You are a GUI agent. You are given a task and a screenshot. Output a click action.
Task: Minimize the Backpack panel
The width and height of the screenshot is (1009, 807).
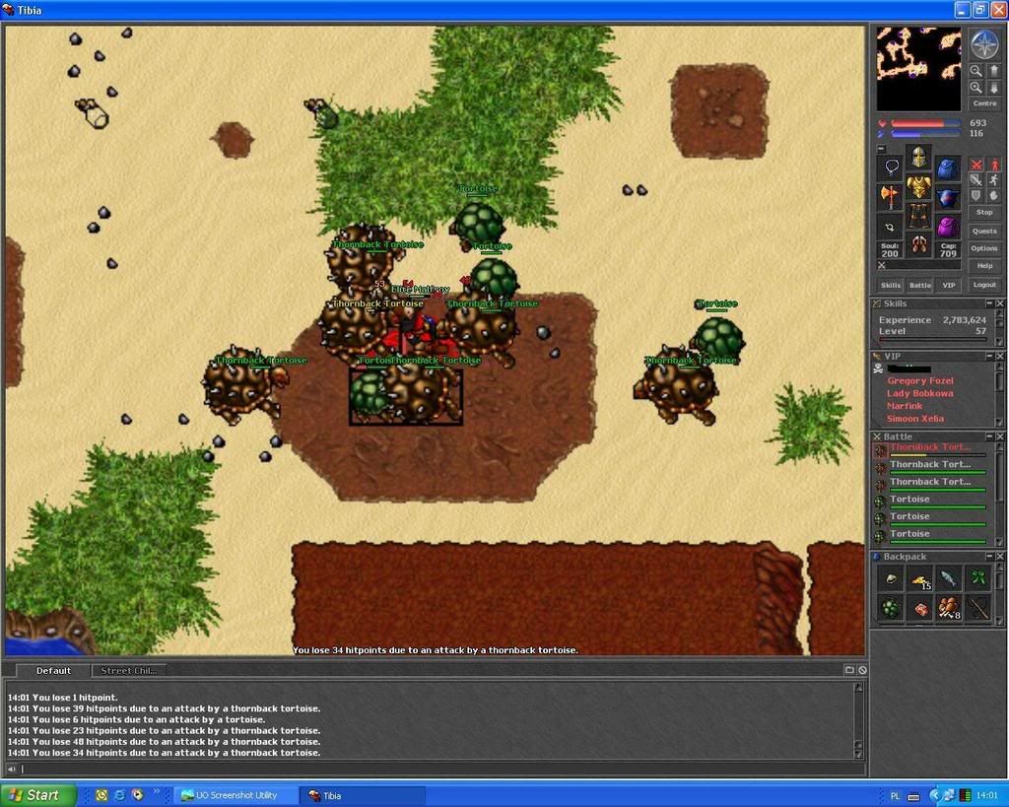989,556
